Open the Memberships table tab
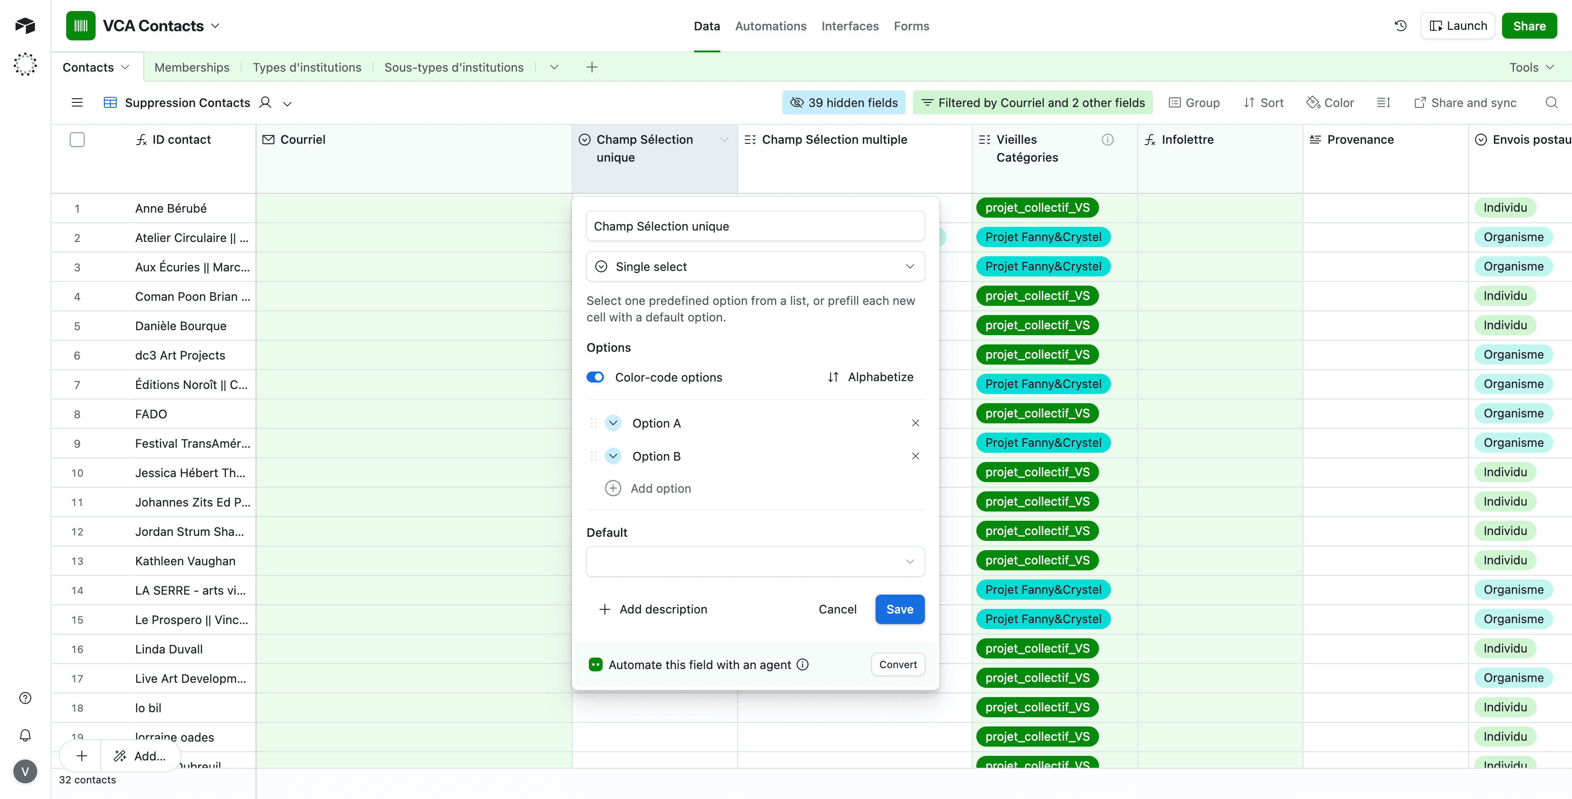 tap(192, 67)
